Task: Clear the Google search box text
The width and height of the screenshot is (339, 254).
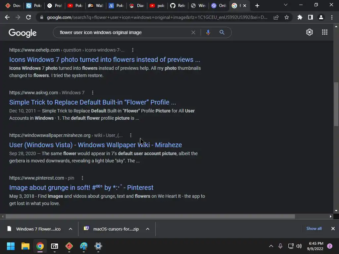Action: click(x=193, y=32)
